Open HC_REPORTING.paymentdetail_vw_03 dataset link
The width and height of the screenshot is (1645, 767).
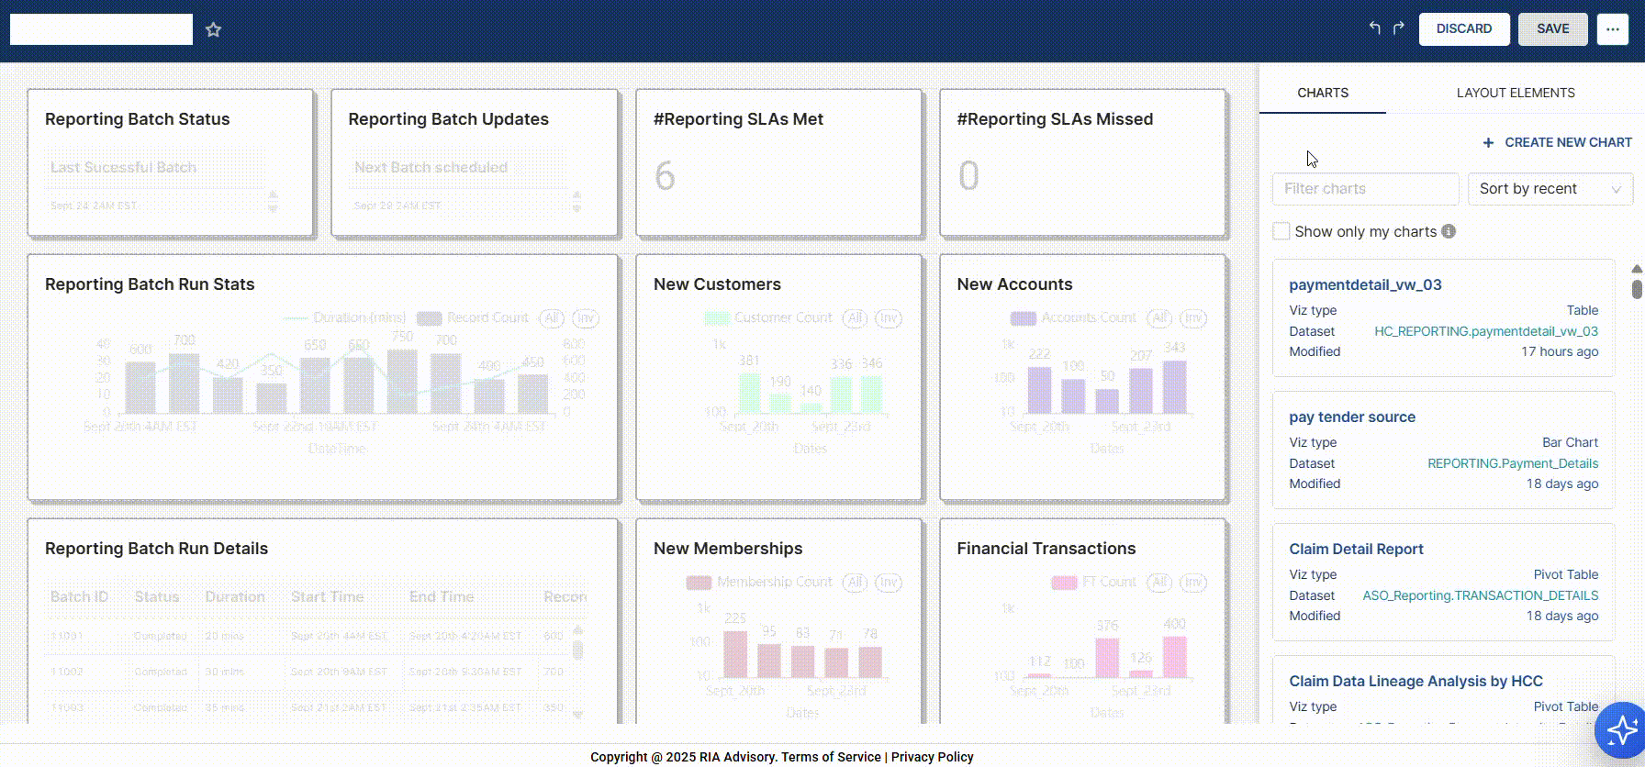click(1485, 331)
